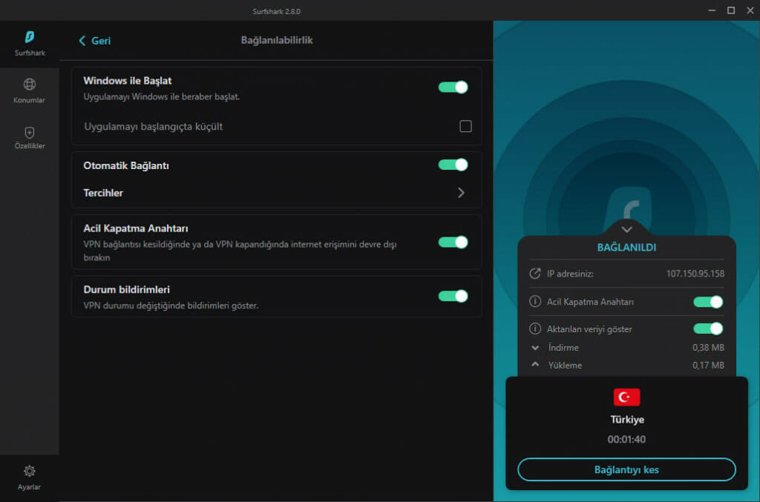Viewport: 760px width, 502px height.
Task: Click the İndirme download arrow icon
Action: pyautogui.click(x=535, y=348)
